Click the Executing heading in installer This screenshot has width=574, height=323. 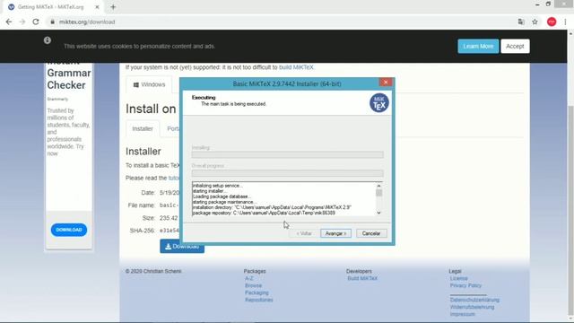(x=204, y=98)
